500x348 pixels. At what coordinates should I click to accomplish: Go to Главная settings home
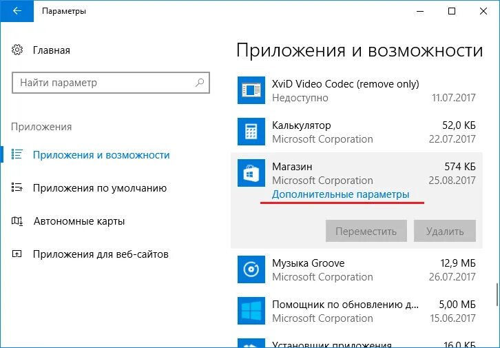[52, 50]
